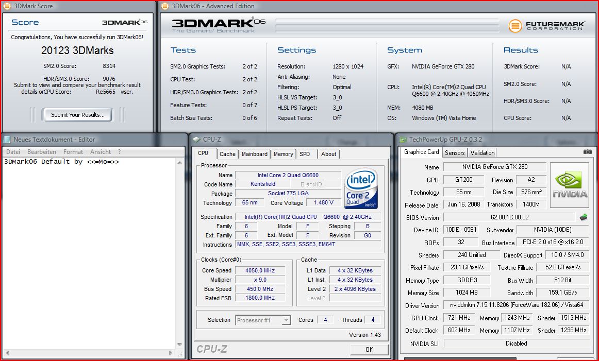The width and height of the screenshot is (599, 361).
Task: Click the CPU-Z Code Name value 'Kentsfield'
Action: click(x=263, y=184)
